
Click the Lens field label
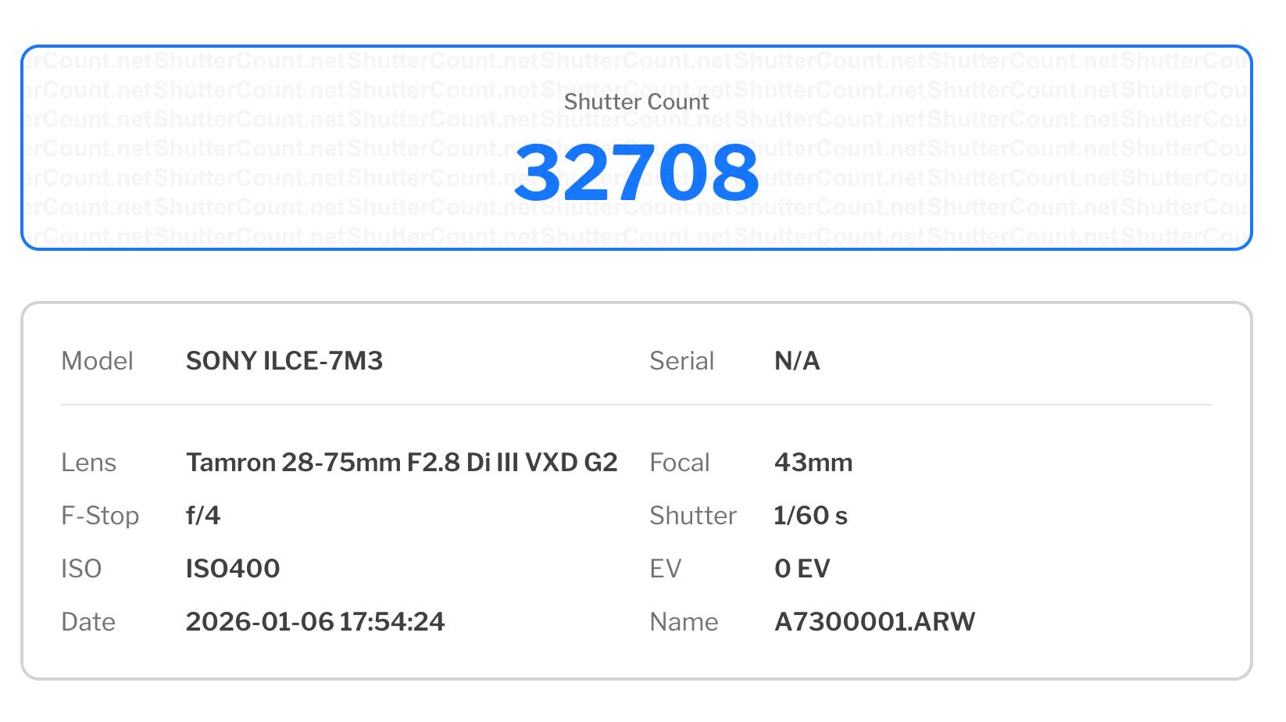tap(88, 463)
